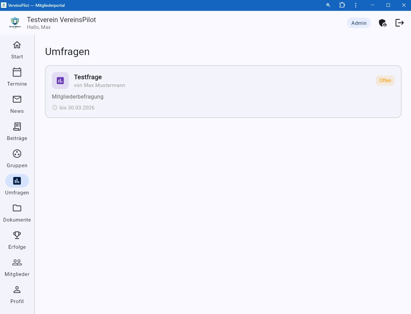Navigate to the Start menu item

[17, 45]
